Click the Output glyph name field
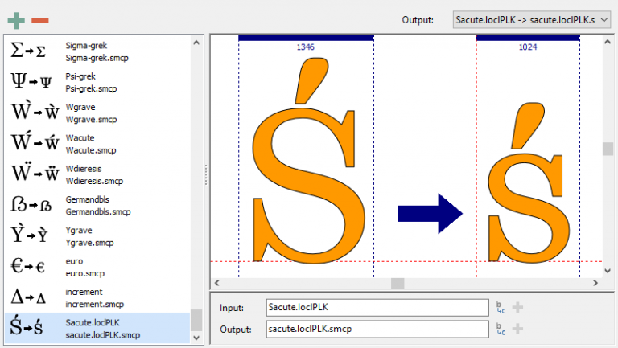618x348 pixels. click(x=377, y=329)
